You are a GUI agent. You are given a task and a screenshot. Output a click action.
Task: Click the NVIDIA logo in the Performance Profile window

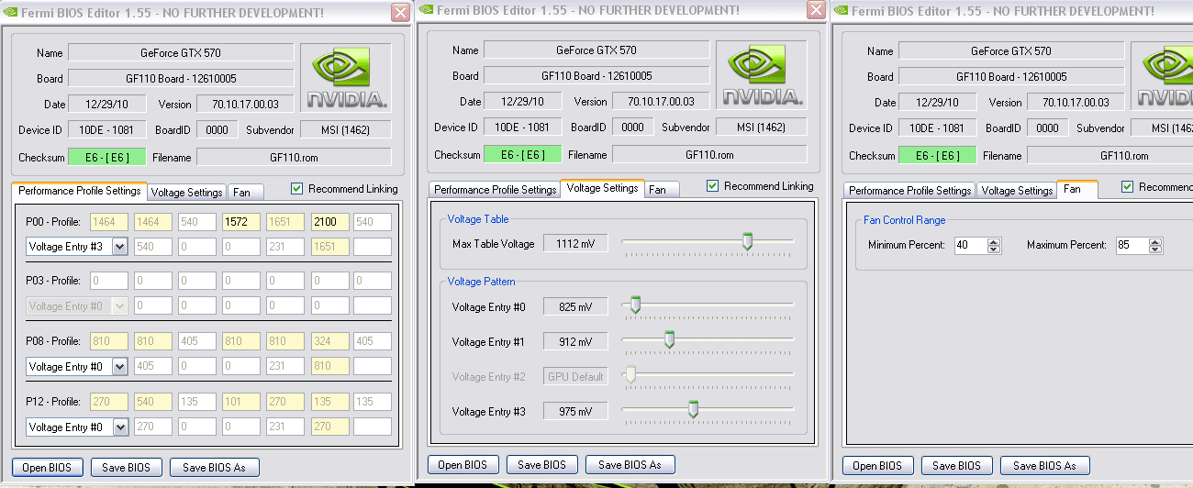[x=347, y=78]
